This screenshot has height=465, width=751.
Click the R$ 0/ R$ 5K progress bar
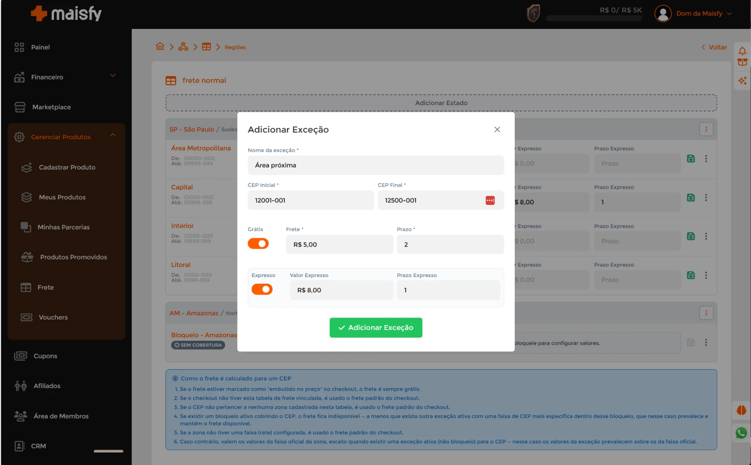coord(594,18)
